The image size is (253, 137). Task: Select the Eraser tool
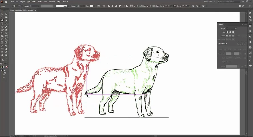6,30
